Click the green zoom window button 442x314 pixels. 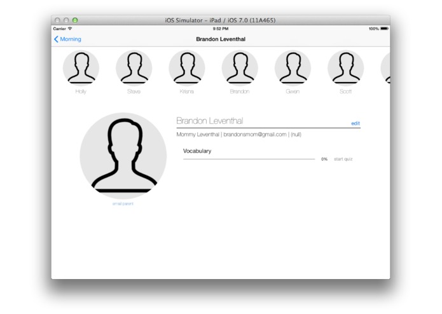75,20
